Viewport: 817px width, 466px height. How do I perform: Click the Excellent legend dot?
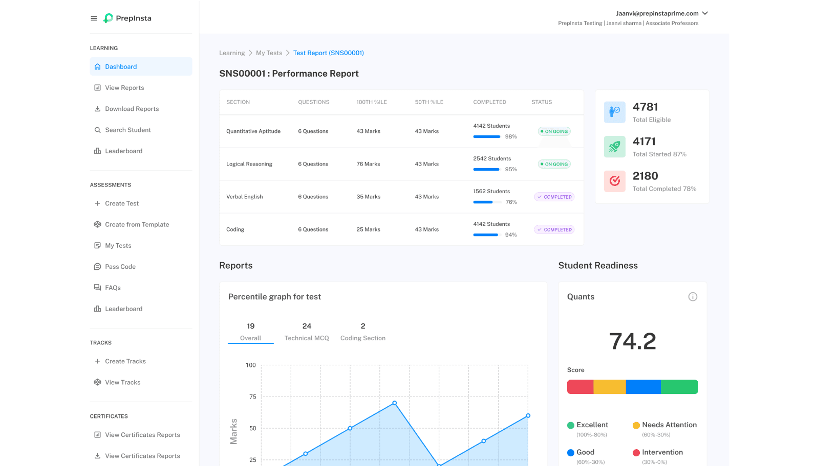tap(571, 426)
